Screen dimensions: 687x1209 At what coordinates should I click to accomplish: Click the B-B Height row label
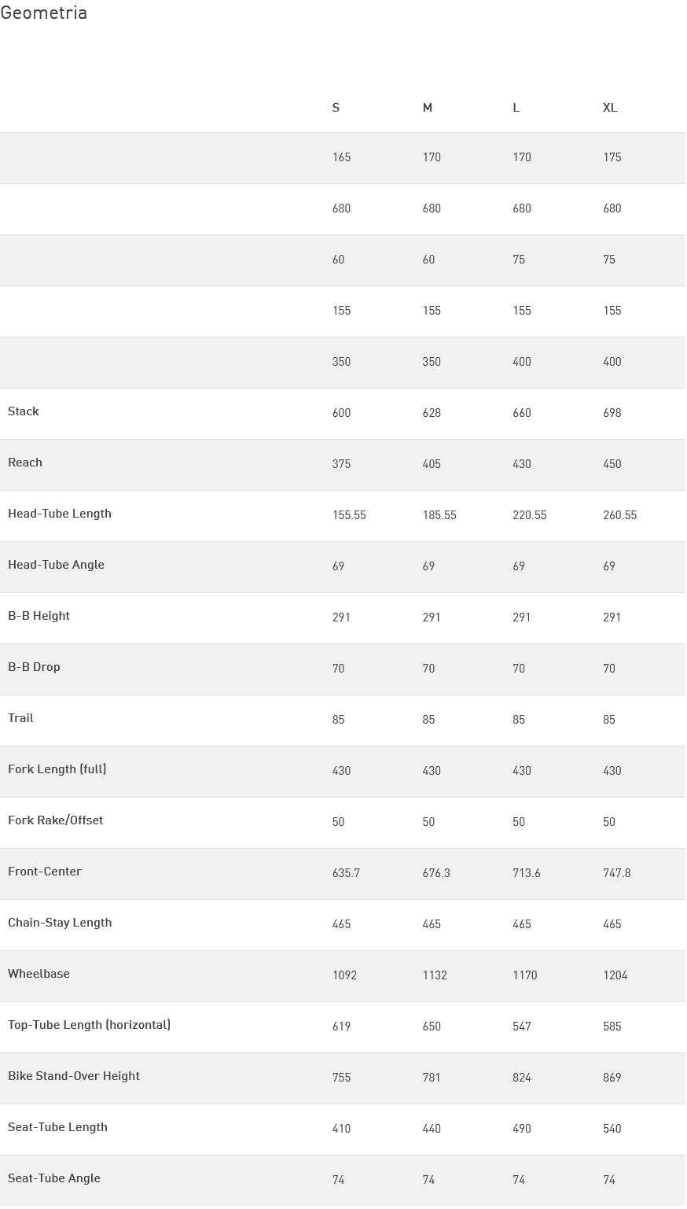39,616
